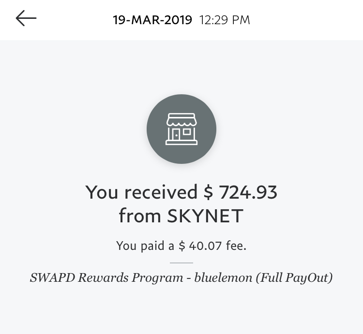Image resolution: width=363 pixels, height=334 pixels.
Task: Click the short divider line under fee
Action: [x=181, y=263]
